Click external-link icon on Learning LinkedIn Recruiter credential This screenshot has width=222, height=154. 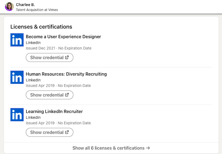tap(67, 132)
